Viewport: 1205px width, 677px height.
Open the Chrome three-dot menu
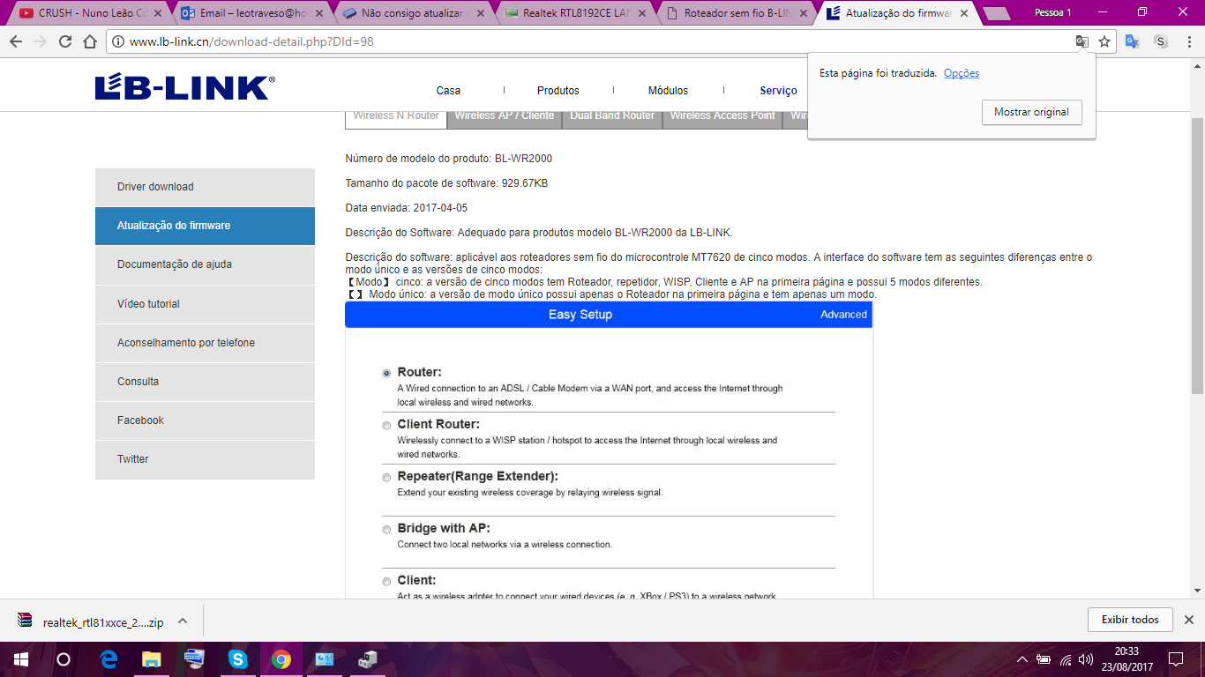1189,41
